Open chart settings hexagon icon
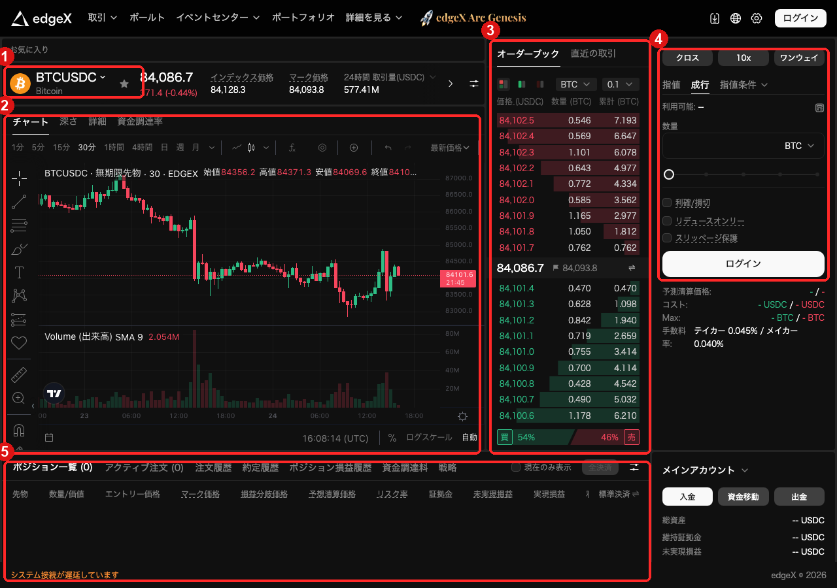This screenshot has width=837, height=588. click(x=322, y=148)
